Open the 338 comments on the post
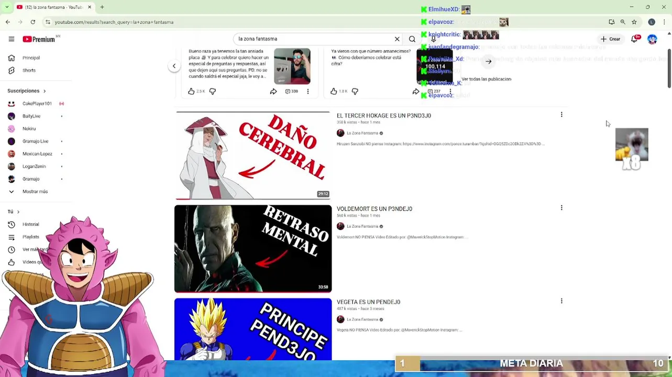This screenshot has width=672, height=377. tap(292, 91)
